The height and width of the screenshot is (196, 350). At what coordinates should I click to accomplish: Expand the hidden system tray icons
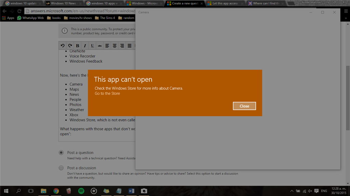coord(292,191)
